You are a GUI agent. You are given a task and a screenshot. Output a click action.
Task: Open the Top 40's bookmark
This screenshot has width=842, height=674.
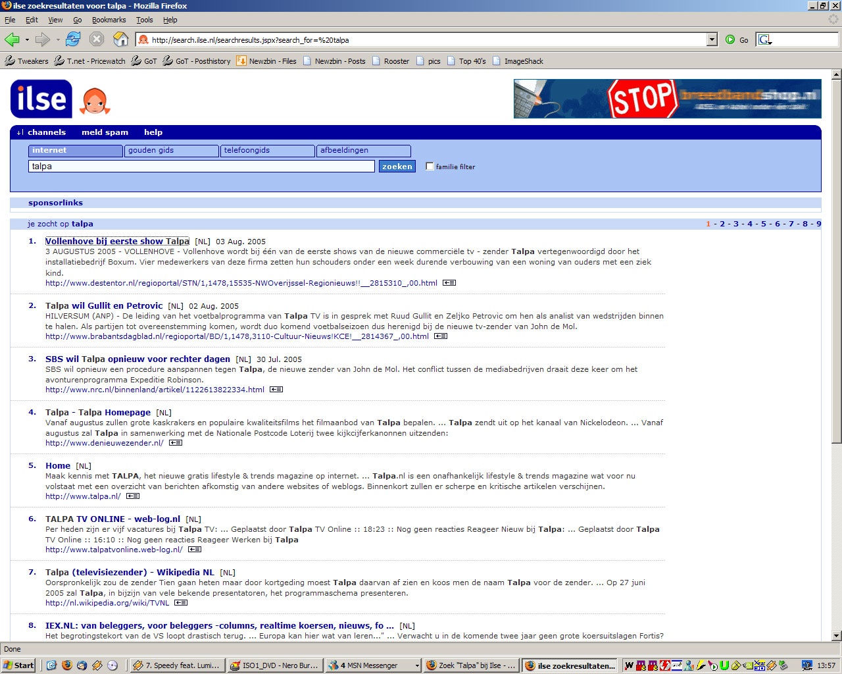point(466,61)
